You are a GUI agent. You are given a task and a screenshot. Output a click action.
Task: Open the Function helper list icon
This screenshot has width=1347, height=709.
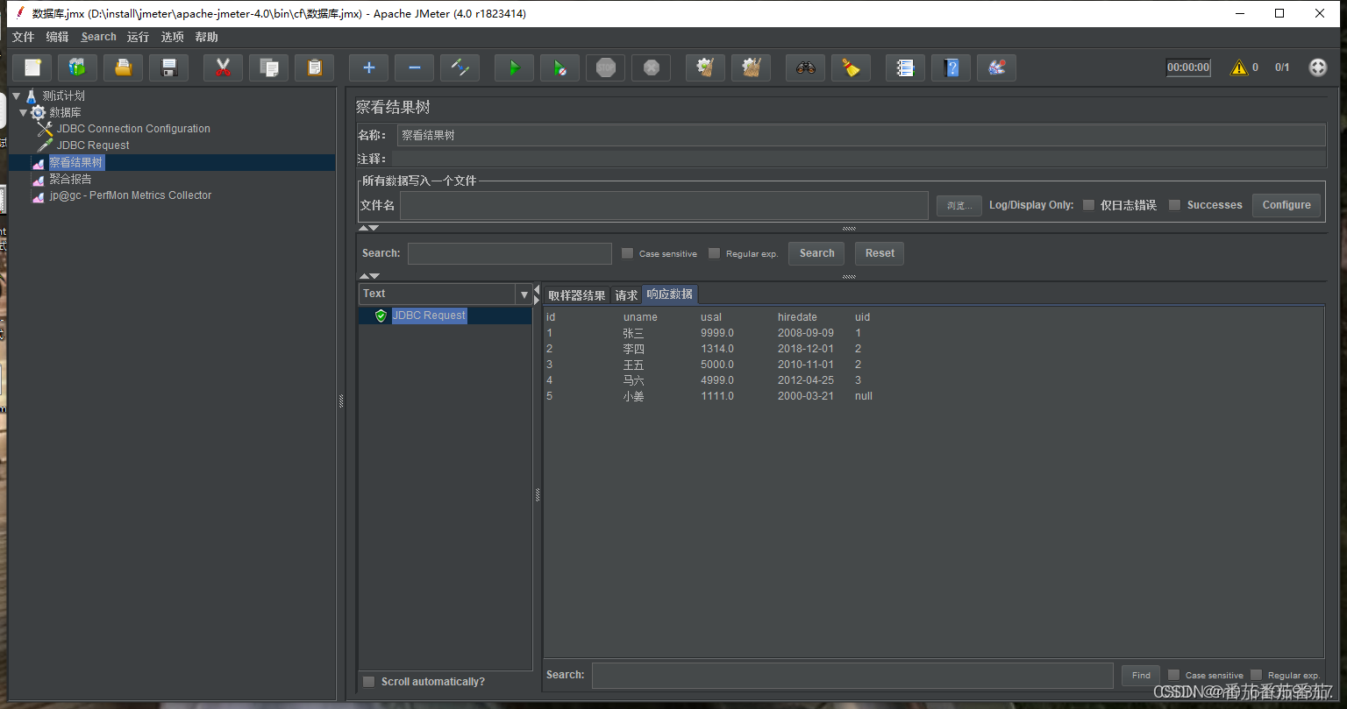pos(906,67)
